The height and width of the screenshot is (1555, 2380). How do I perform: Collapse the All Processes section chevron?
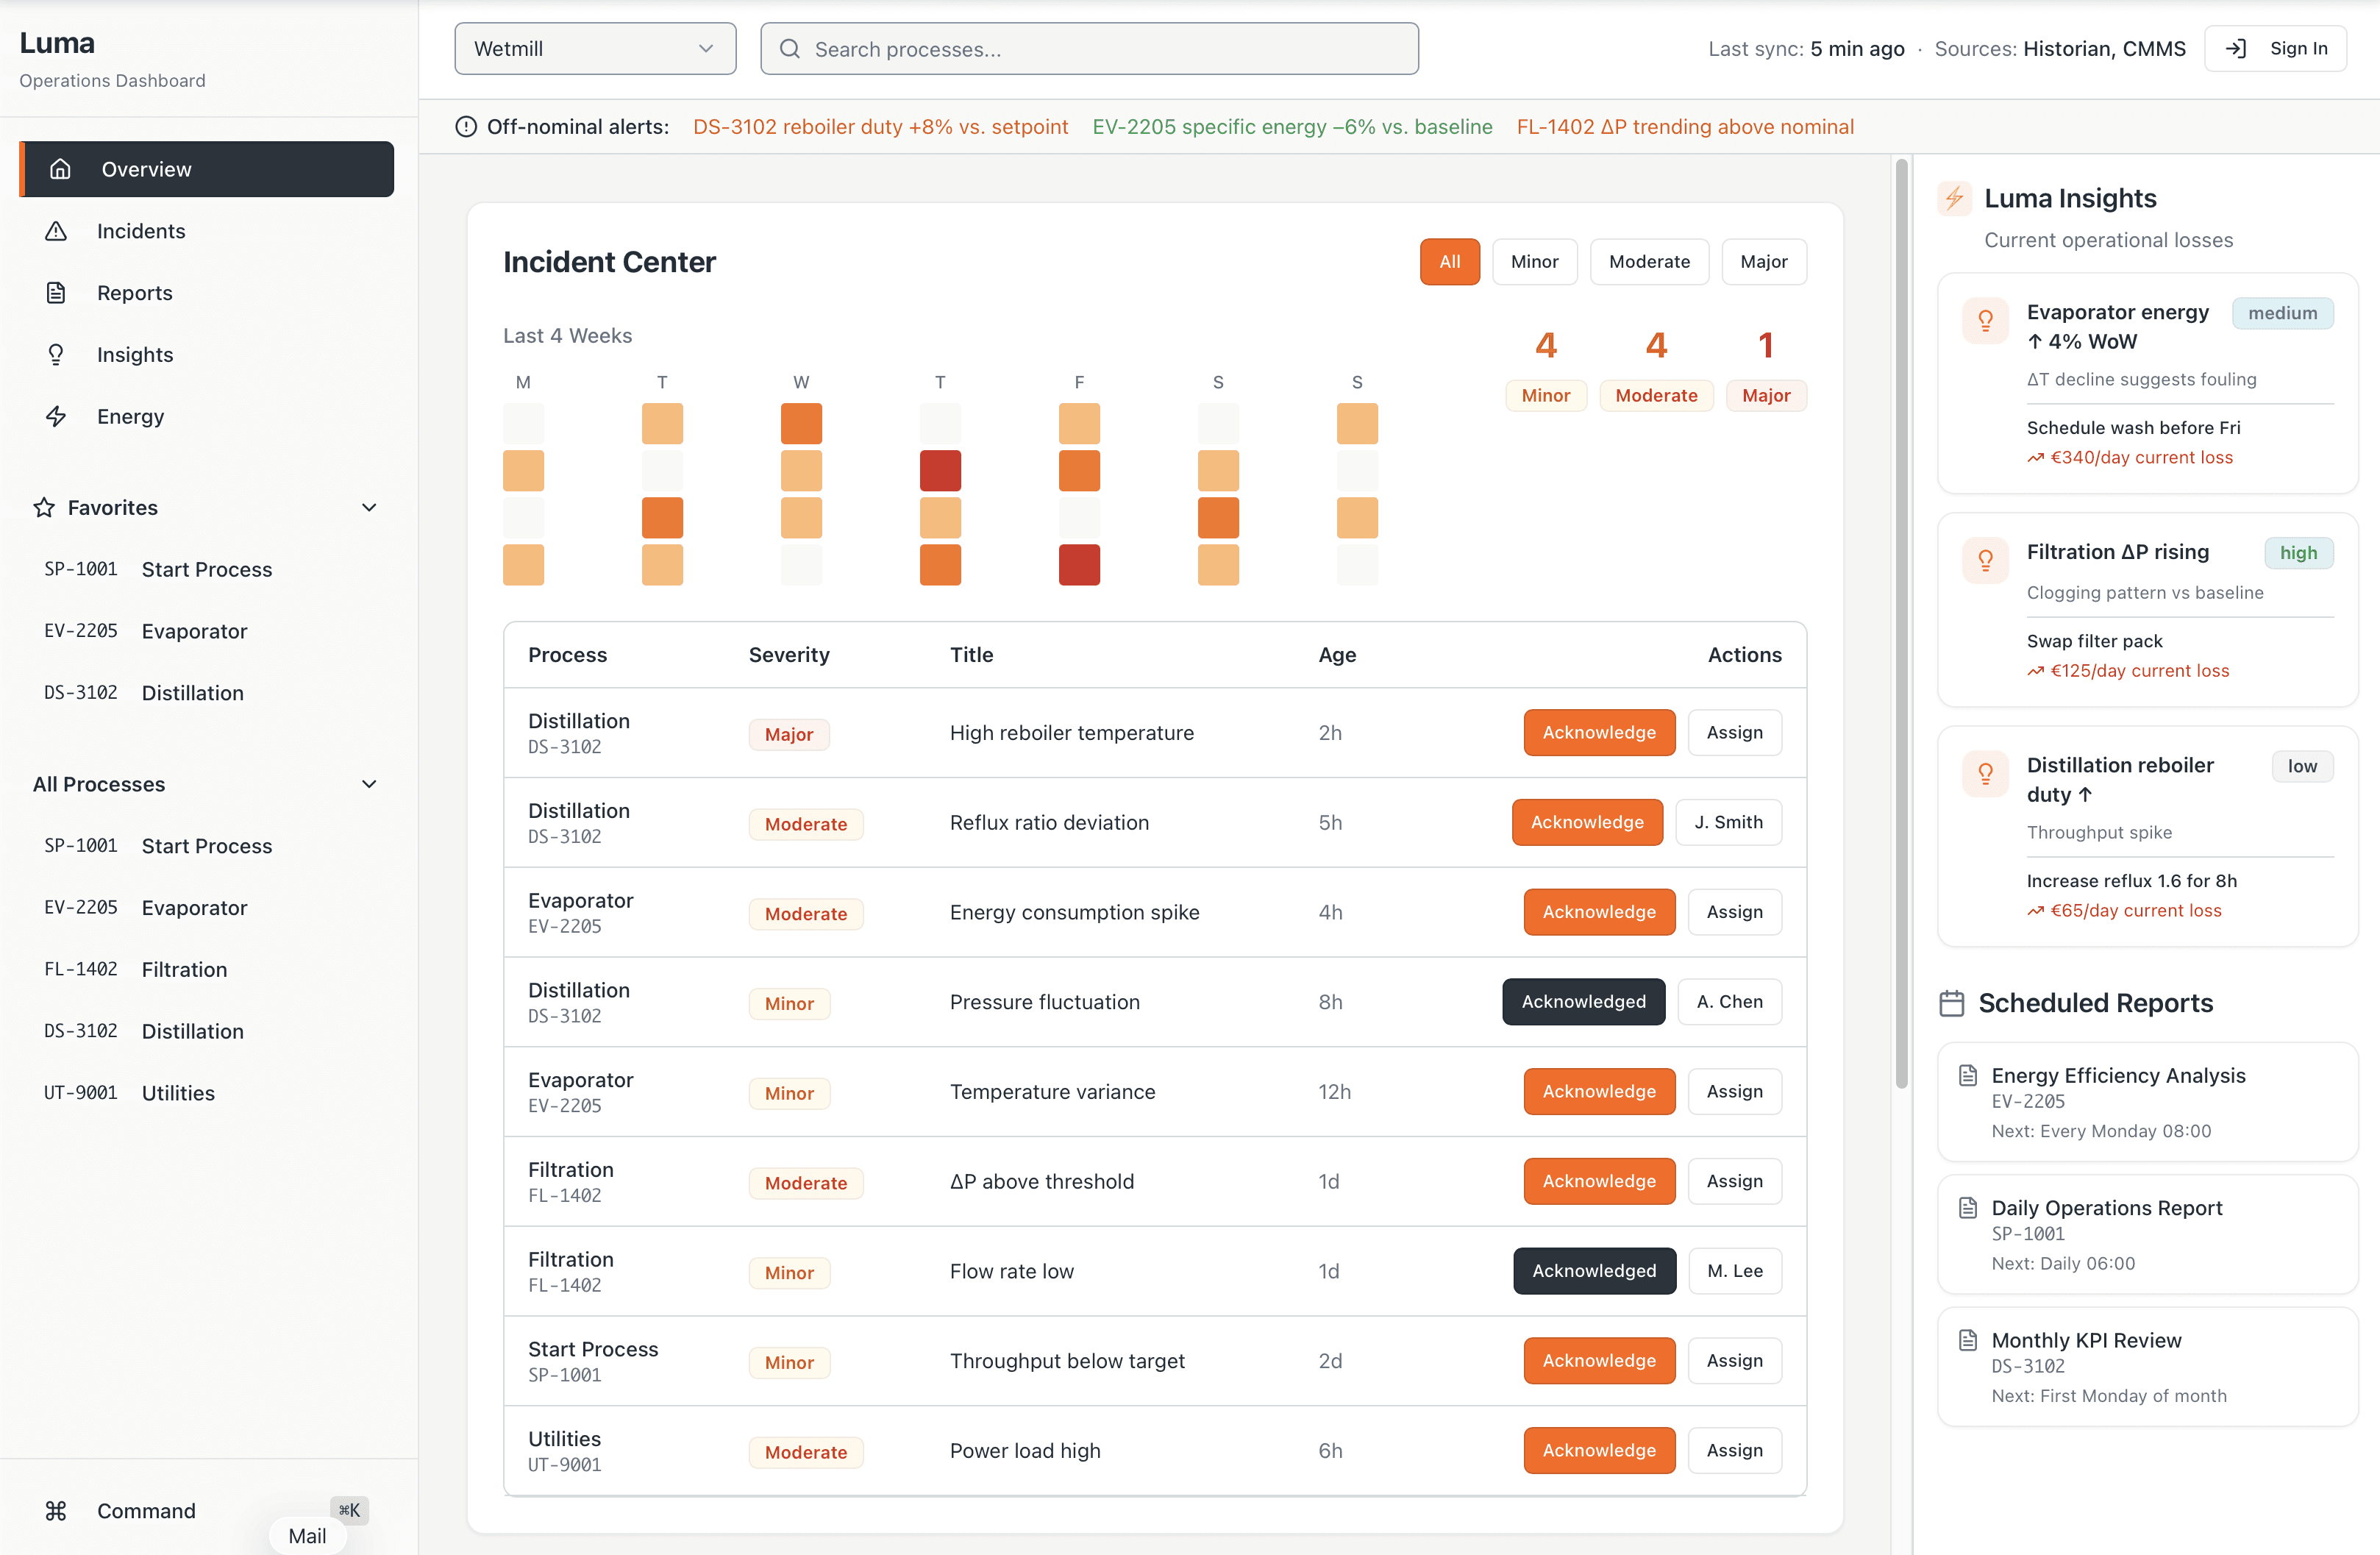click(x=369, y=784)
